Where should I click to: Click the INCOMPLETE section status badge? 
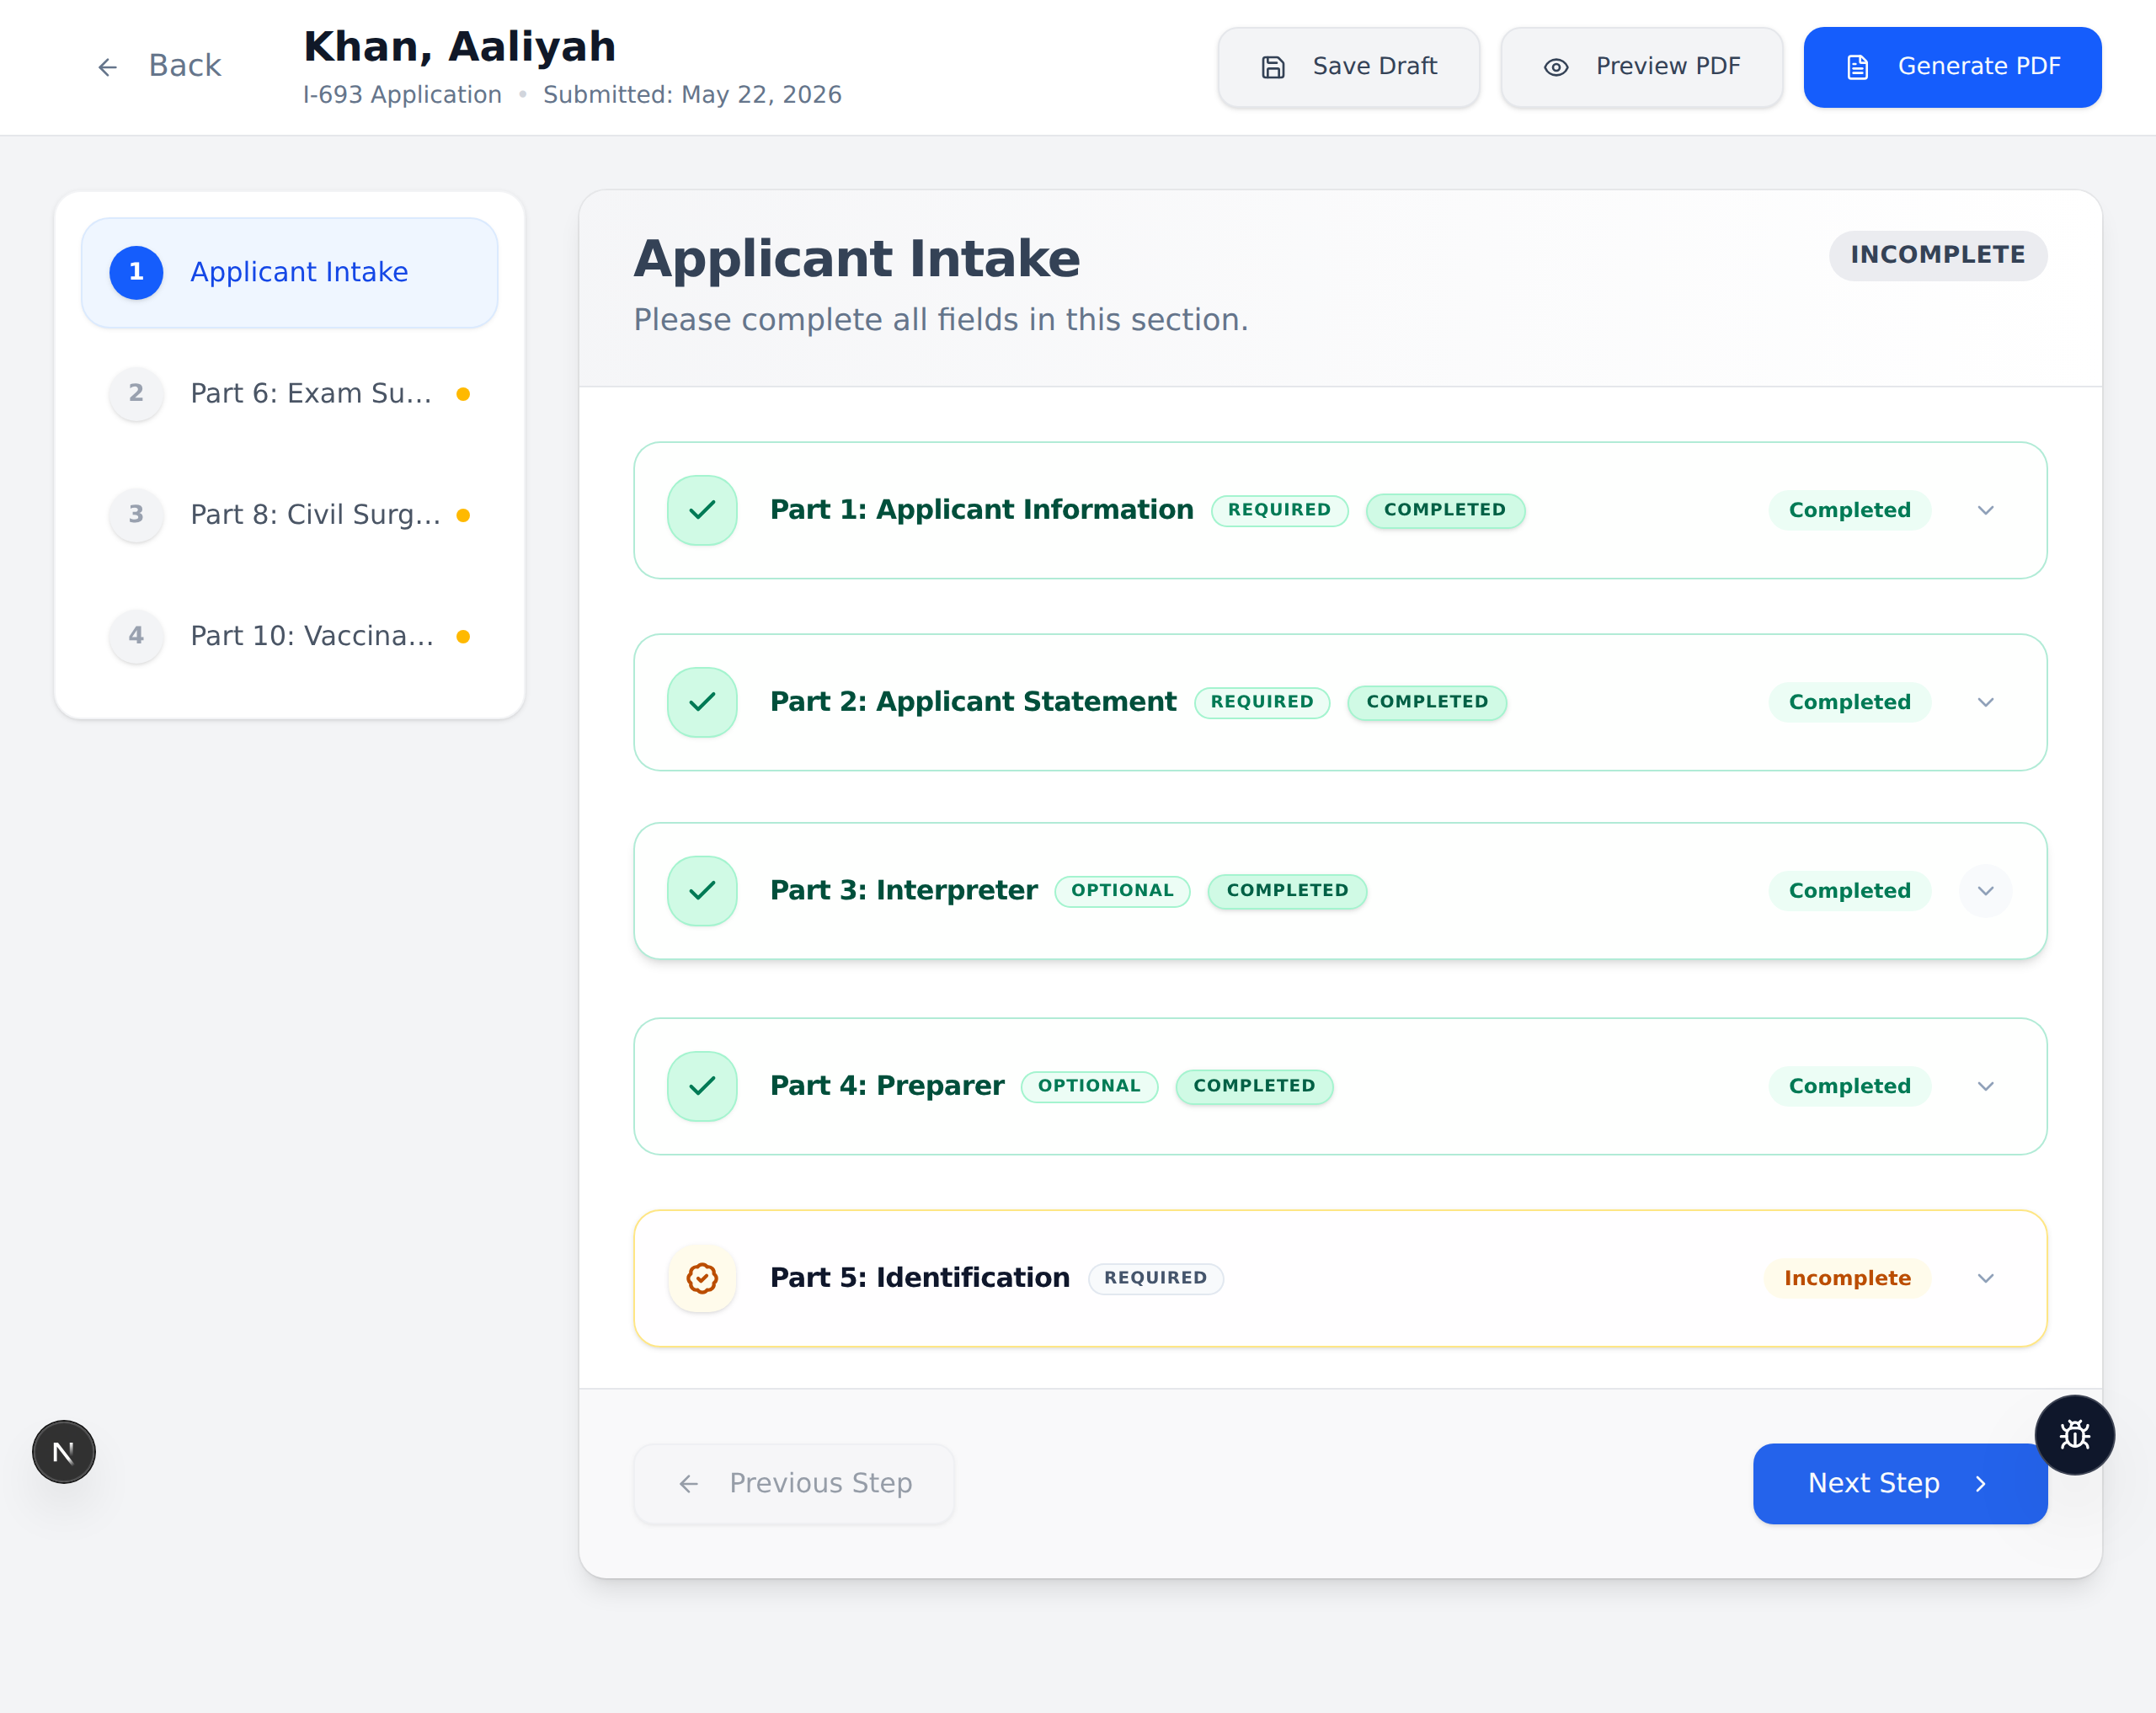(x=1937, y=255)
